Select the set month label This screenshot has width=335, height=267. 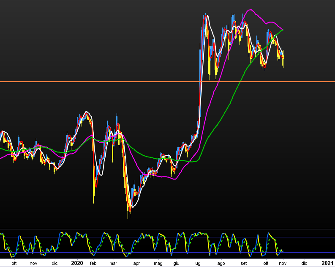[244, 263]
